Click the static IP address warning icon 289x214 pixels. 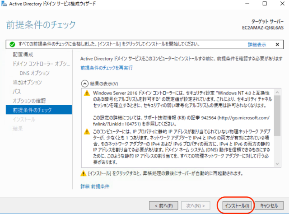[87, 132]
